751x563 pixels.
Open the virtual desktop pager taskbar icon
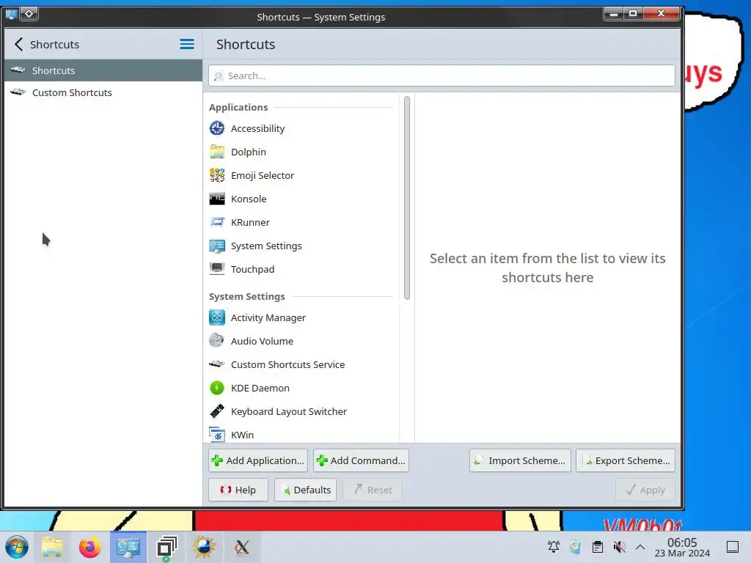pos(166,547)
